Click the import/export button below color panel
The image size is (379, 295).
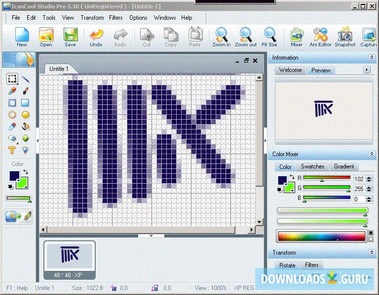(18, 216)
